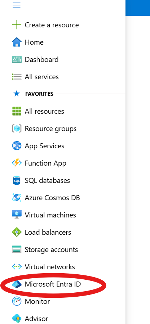The image size is (150, 324).
Task: Click the blue Favorites star icon
Action: coord(17,94)
